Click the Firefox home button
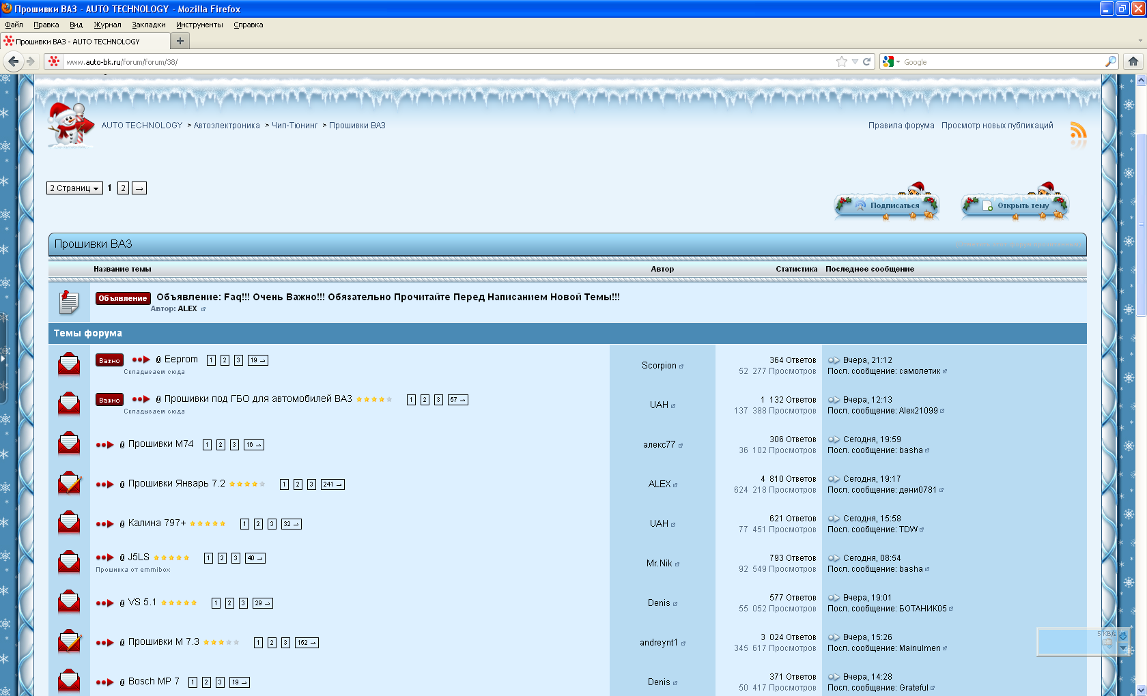The image size is (1147, 696). (x=1133, y=61)
